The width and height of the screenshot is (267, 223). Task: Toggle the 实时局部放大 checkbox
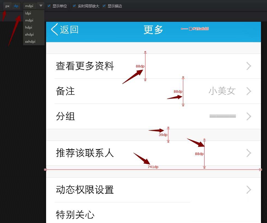[x=74, y=6]
